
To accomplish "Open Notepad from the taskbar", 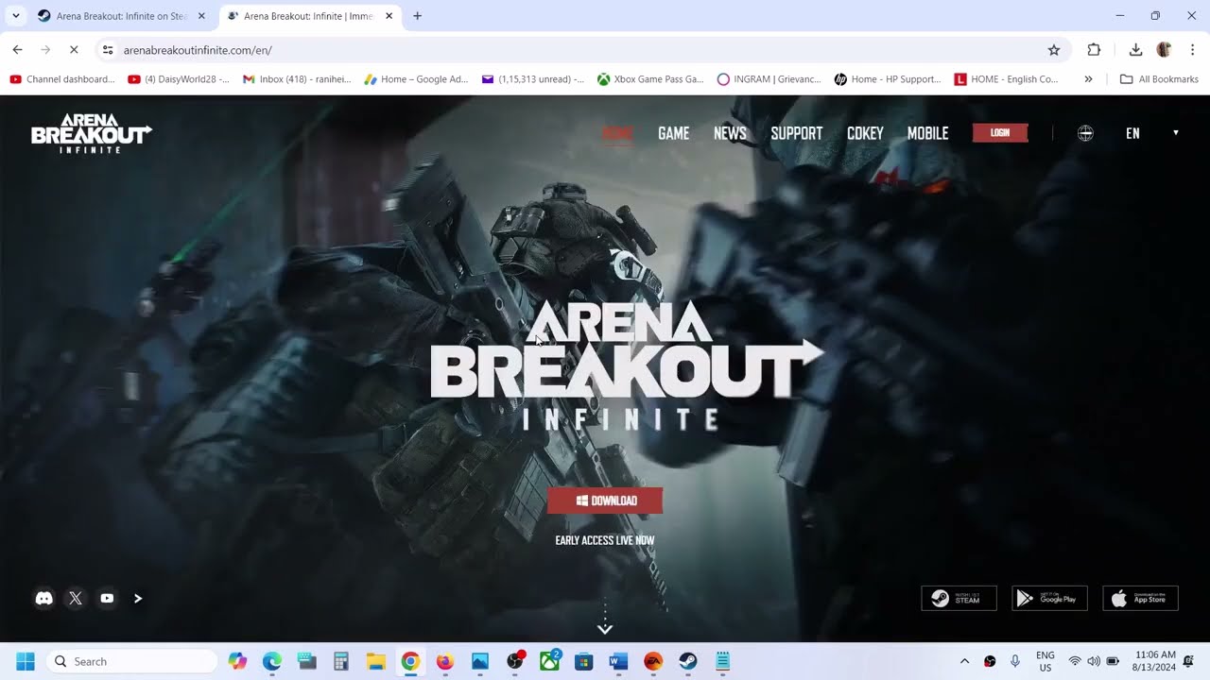I will [x=723, y=661].
